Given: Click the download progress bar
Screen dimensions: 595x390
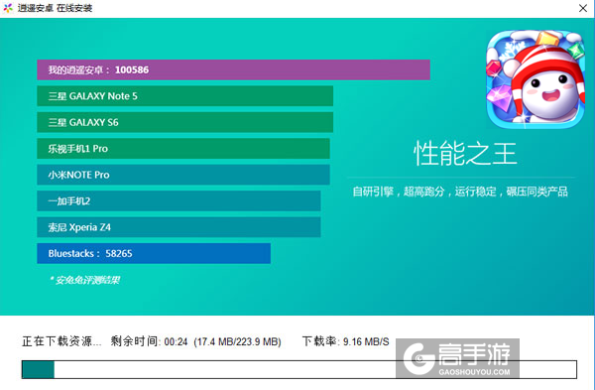Looking at the screenshot, I should pyautogui.click(x=299, y=369).
